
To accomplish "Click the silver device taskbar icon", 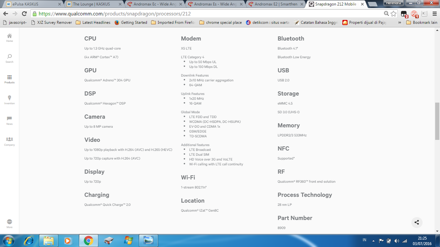I will (109, 240).
